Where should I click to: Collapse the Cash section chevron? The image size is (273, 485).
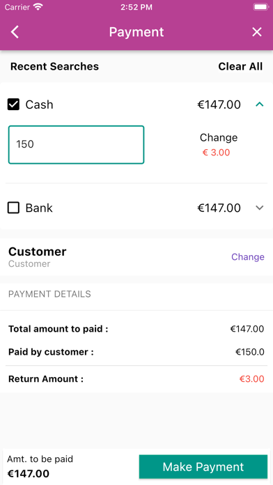260,105
